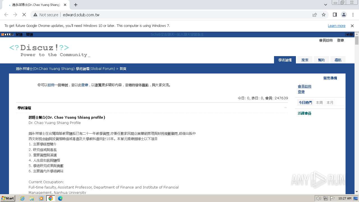Open Chrome's three-dot menu
This screenshot has height=202, width=359.
click(353, 15)
